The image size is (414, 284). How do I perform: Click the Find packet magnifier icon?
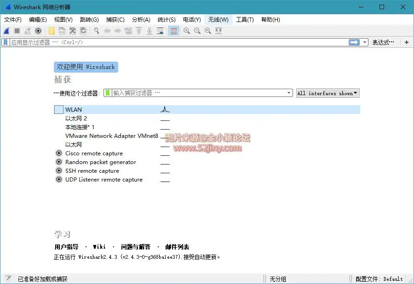pos(95,31)
